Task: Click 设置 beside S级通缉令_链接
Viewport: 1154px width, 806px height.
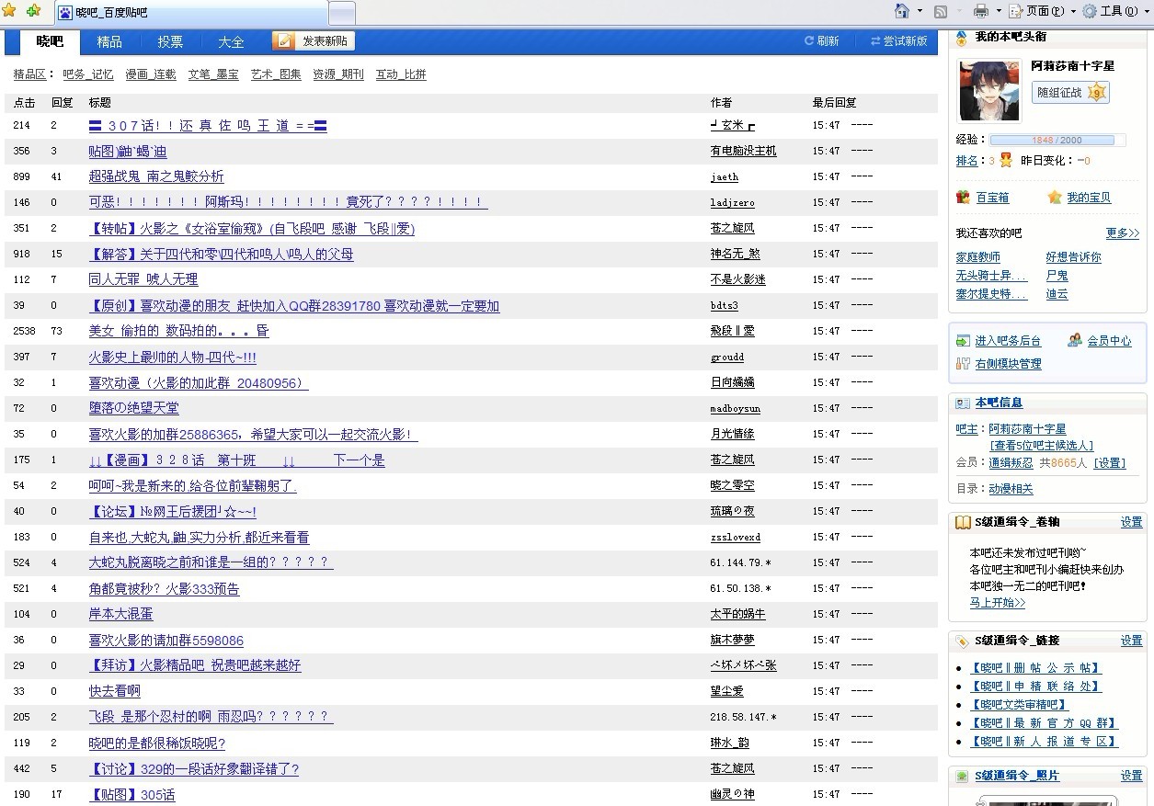Action: (1131, 641)
